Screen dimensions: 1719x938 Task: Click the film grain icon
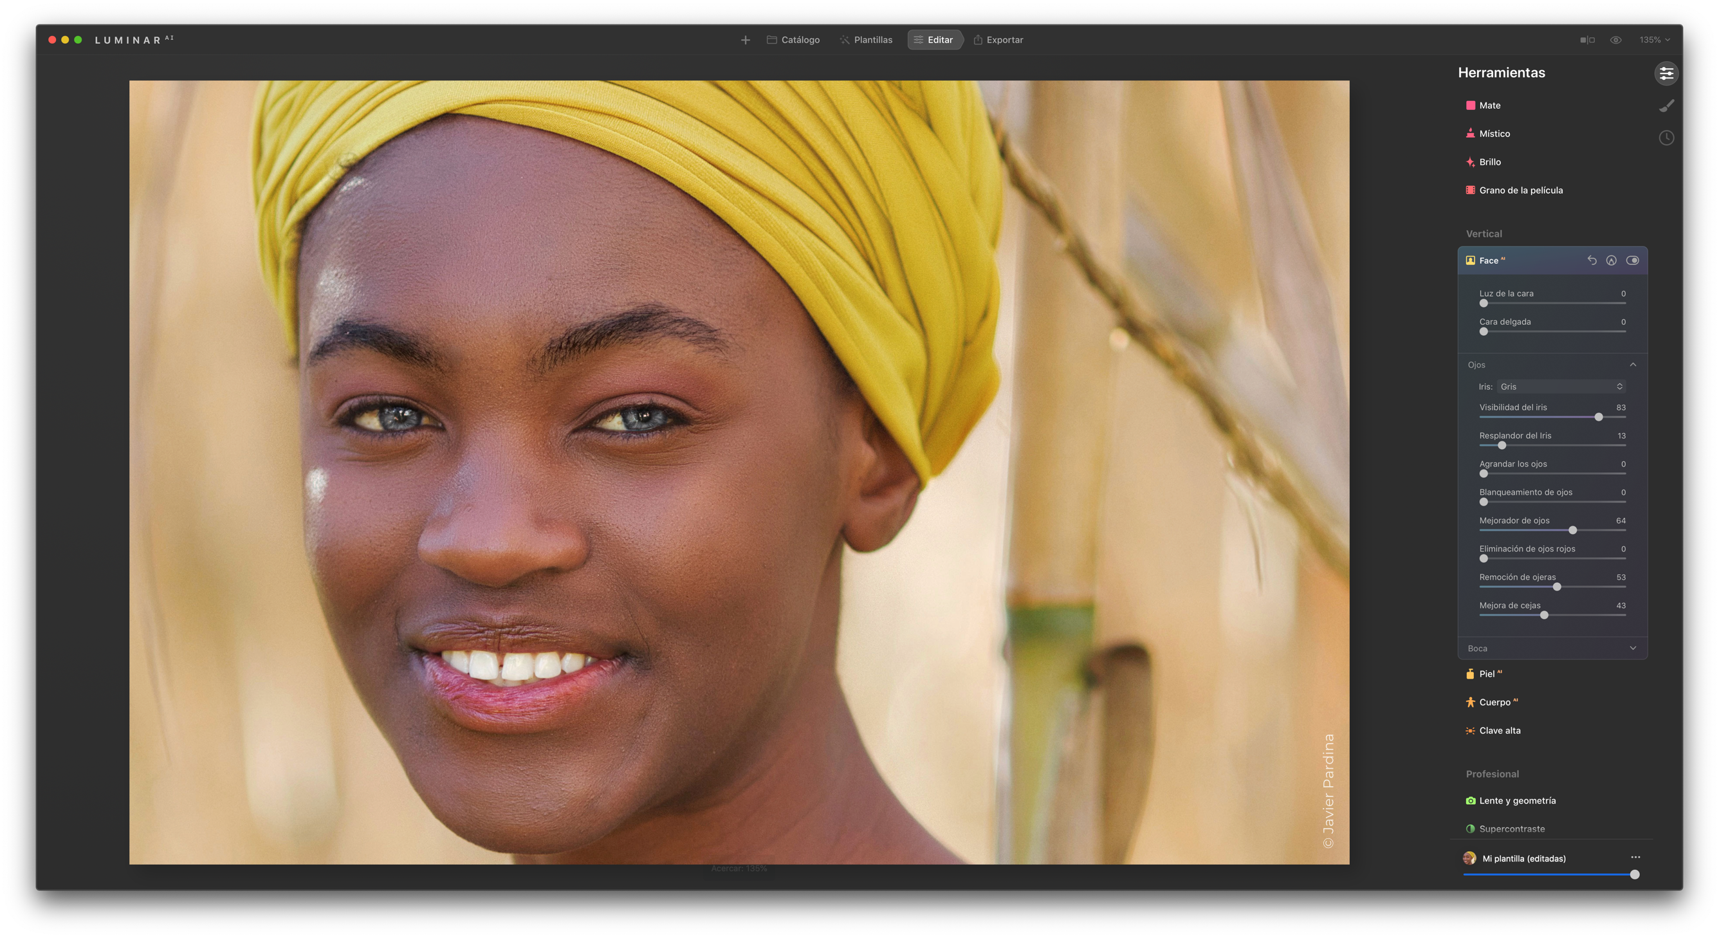point(1470,190)
